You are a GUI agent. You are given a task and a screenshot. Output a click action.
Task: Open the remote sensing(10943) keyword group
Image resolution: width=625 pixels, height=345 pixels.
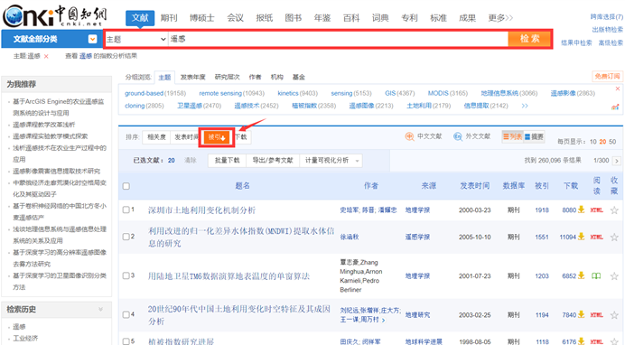(x=231, y=93)
